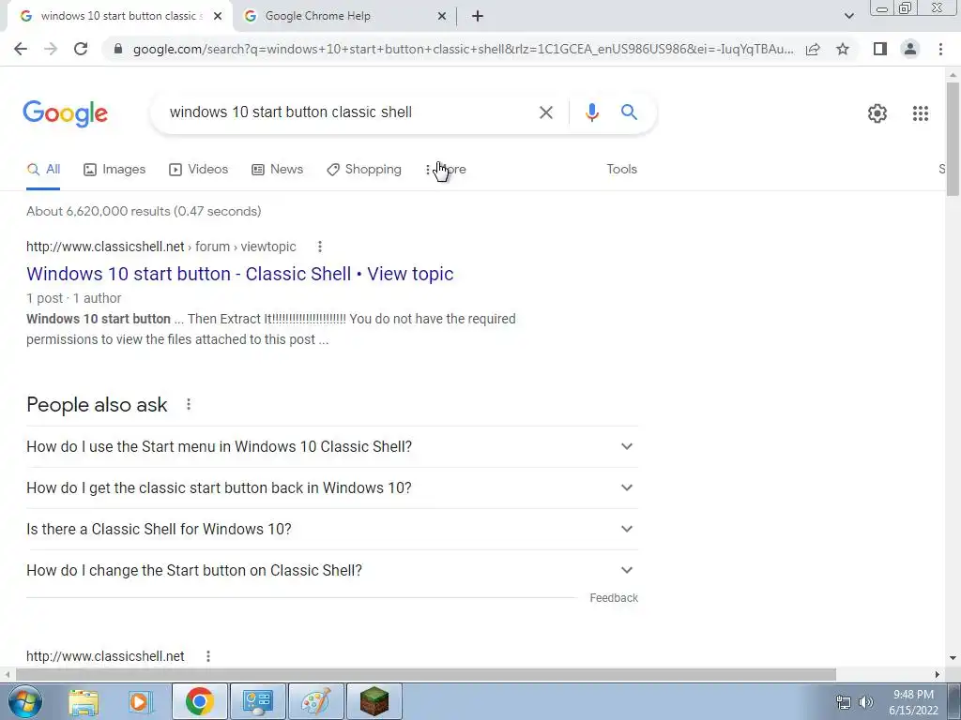Open Windows Media Player from the taskbar

click(141, 702)
